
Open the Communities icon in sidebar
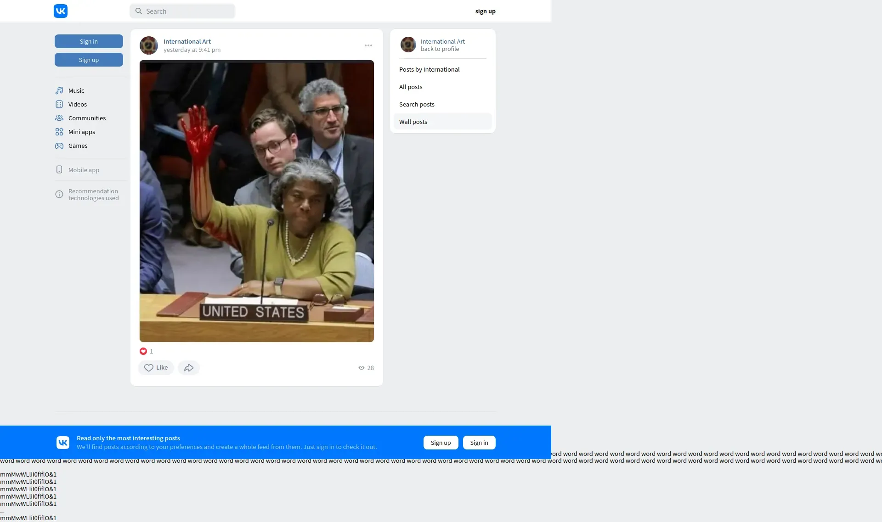(59, 118)
